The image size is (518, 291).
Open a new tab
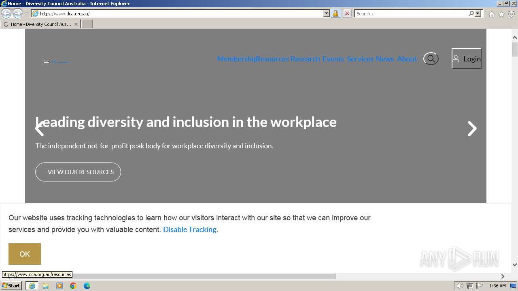(87, 24)
